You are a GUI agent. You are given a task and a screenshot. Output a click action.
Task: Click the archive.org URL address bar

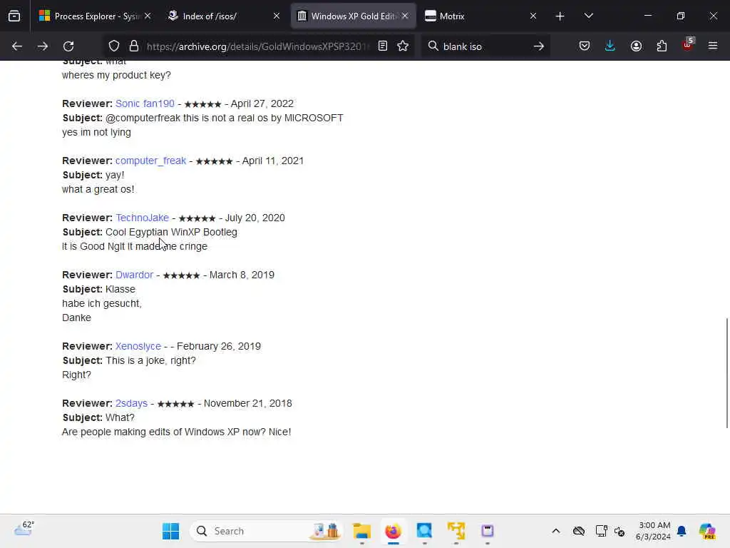point(257,46)
